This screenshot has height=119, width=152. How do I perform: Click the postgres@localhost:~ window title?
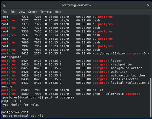(x=77, y=5)
